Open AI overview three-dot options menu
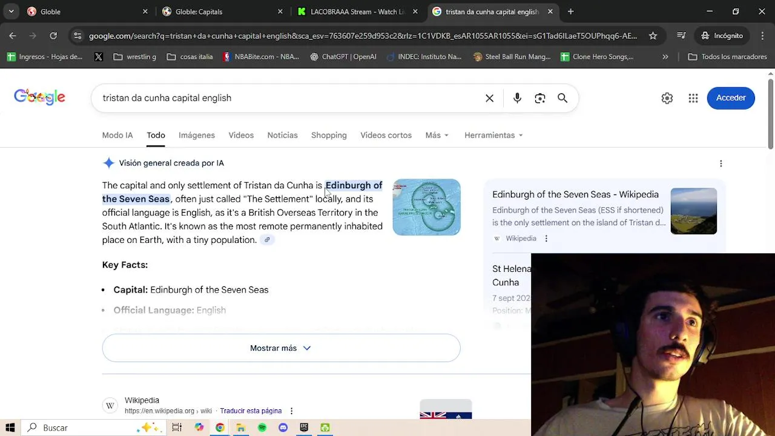The height and width of the screenshot is (436, 775). click(x=721, y=163)
